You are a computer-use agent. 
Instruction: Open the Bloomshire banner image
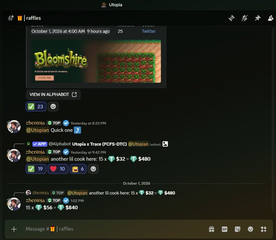(x=96, y=61)
